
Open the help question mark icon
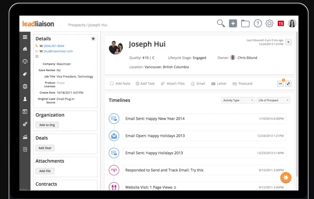tap(258, 24)
